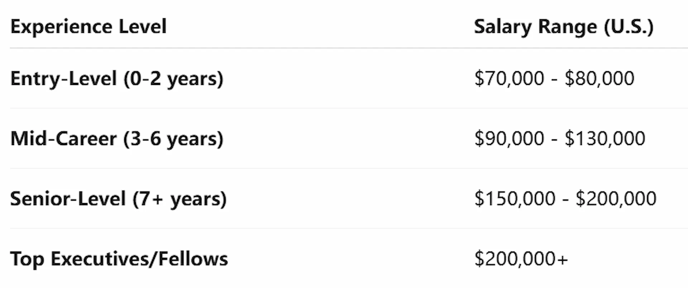
Task: Select the word "Fellows" in the last row
Action: (x=193, y=259)
